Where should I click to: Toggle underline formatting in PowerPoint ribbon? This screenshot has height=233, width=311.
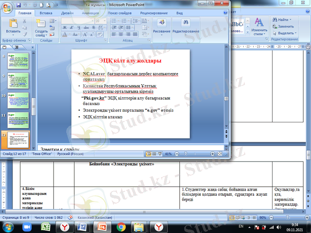79,28
